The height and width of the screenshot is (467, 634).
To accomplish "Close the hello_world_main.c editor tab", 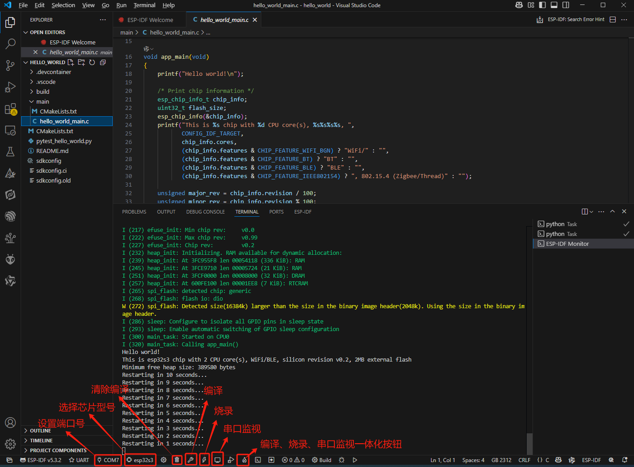I will [255, 20].
